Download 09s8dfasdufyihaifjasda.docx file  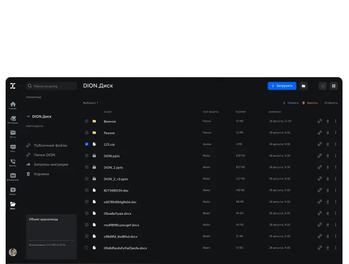coord(328,248)
